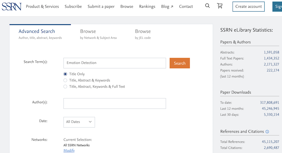Open the Browse navigation menu

point(127,6)
